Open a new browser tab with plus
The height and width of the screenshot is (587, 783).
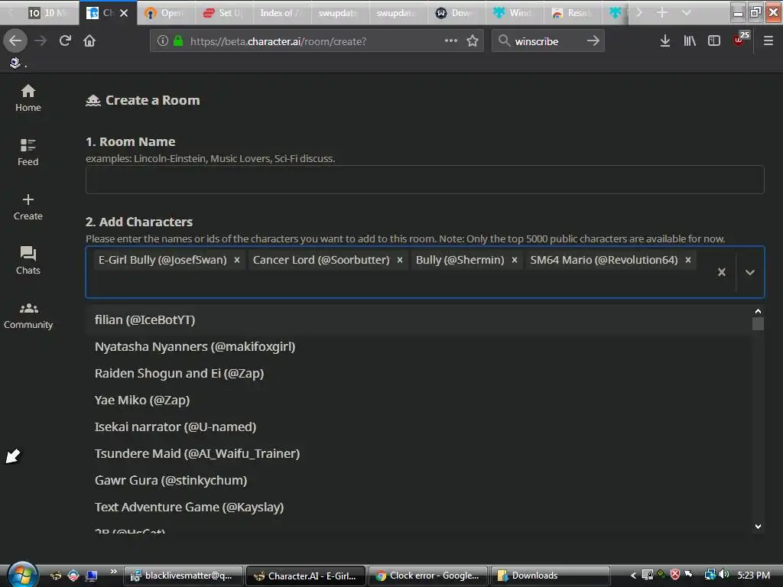coord(661,12)
